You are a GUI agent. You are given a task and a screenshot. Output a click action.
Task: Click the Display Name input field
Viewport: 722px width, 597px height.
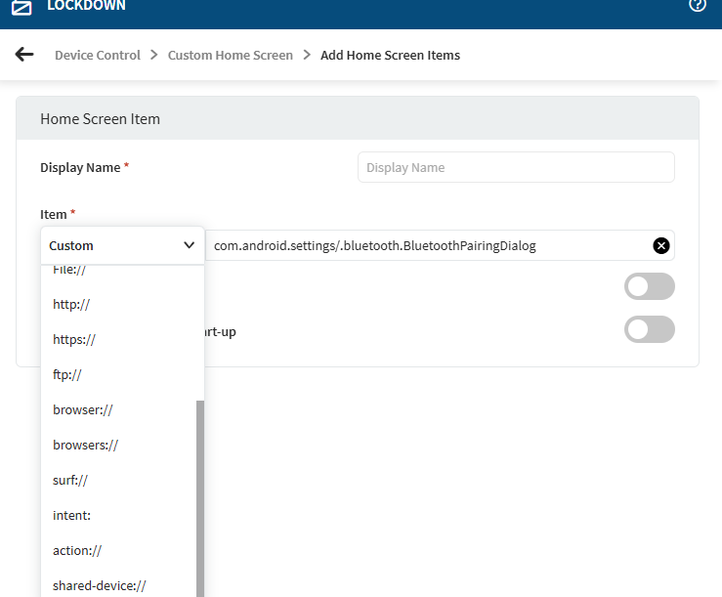(x=516, y=167)
